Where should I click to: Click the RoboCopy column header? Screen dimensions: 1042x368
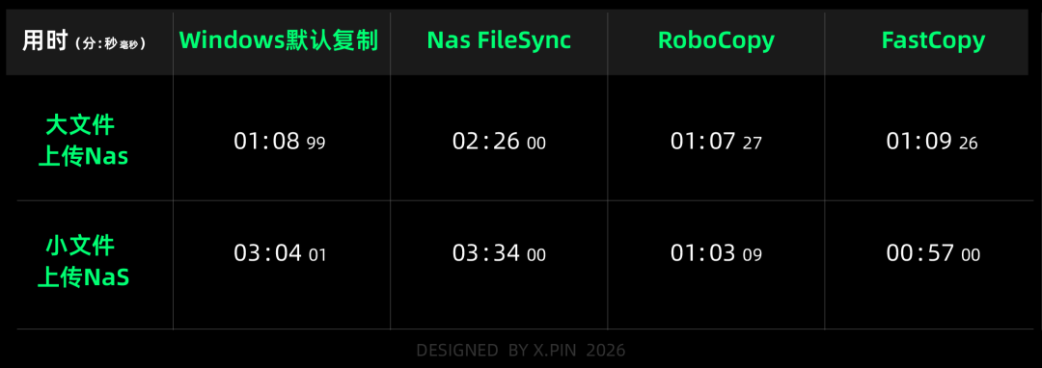click(716, 41)
